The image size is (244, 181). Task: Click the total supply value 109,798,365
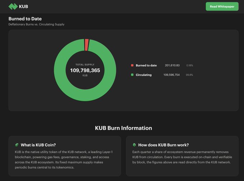point(85,71)
